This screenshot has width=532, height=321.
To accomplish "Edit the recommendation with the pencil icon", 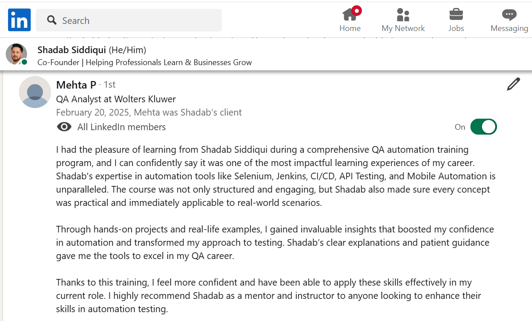I will tap(513, 84).
